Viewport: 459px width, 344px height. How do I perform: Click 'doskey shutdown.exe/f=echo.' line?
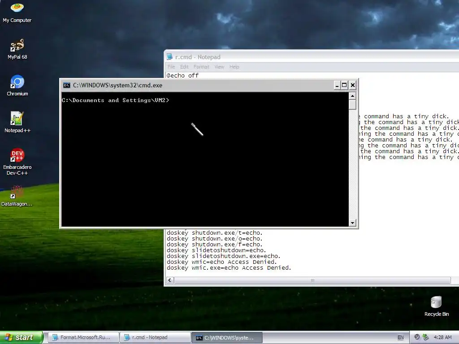(215, 245)
